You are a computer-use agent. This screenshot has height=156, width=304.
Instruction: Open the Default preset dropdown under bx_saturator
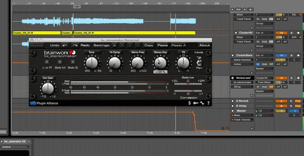click(x=15, y=147)
